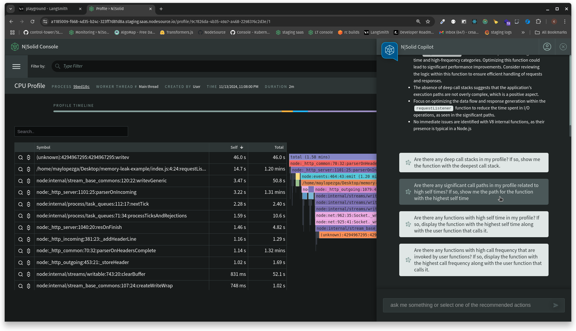Screen dimensions: 576x331
Task: Open the staging logs bookmark
Action: click(498, 32)
